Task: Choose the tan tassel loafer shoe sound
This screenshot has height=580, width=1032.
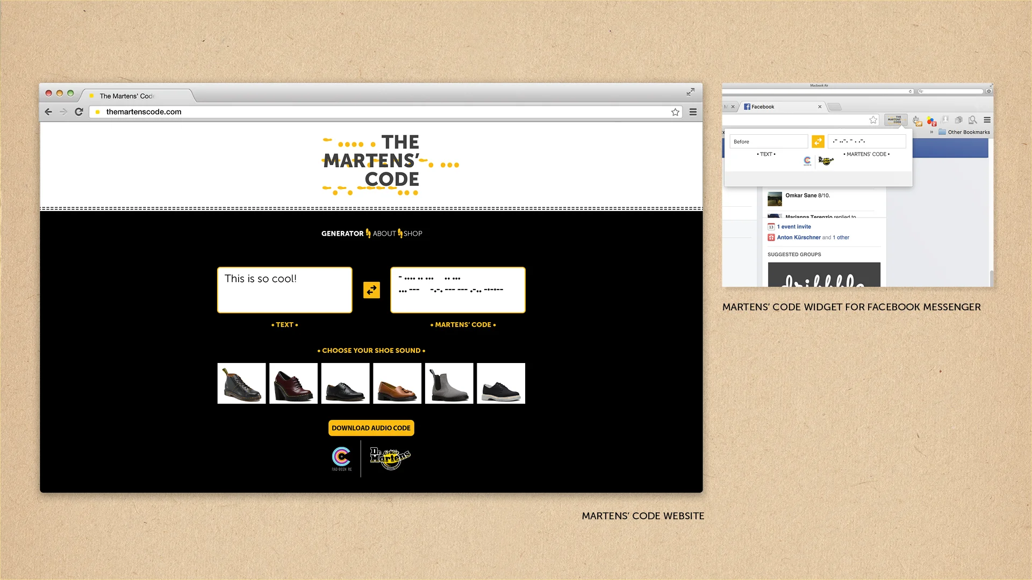Action: [x=397, y=383]
